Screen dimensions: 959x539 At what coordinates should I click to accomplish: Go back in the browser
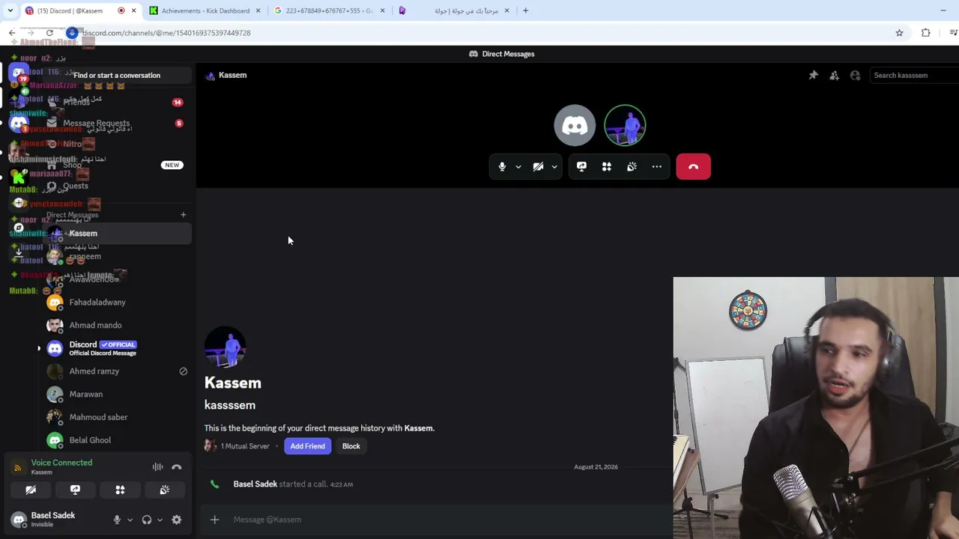point(12,33)
